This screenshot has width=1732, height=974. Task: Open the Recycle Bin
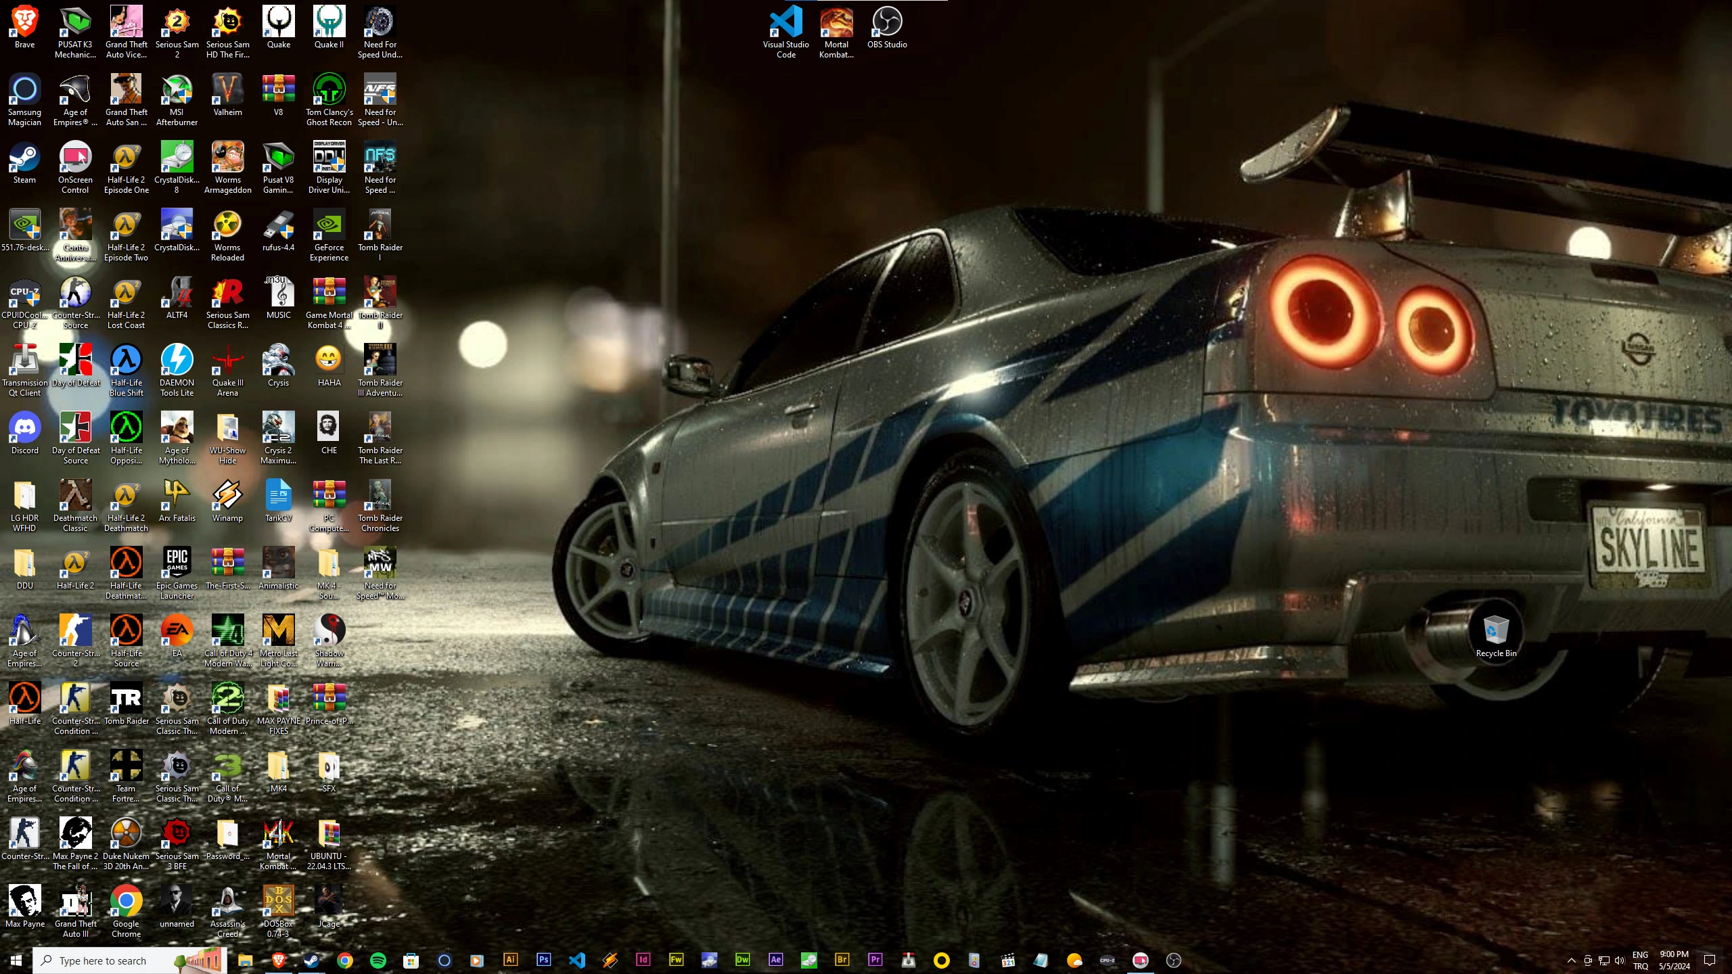1496,636
